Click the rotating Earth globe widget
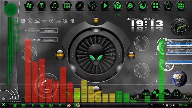Image resolution: width=192 pixels, height=108 pixels. coord(179,78)
